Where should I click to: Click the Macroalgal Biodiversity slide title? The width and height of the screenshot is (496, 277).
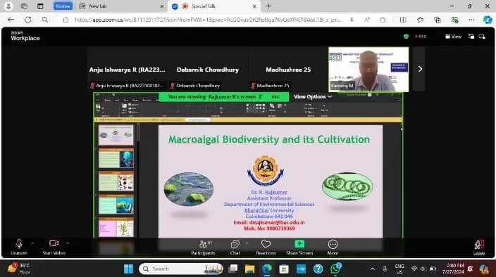(269, 139)
